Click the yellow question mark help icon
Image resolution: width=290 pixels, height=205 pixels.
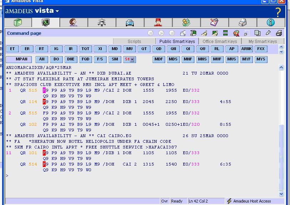pos(278,12)
